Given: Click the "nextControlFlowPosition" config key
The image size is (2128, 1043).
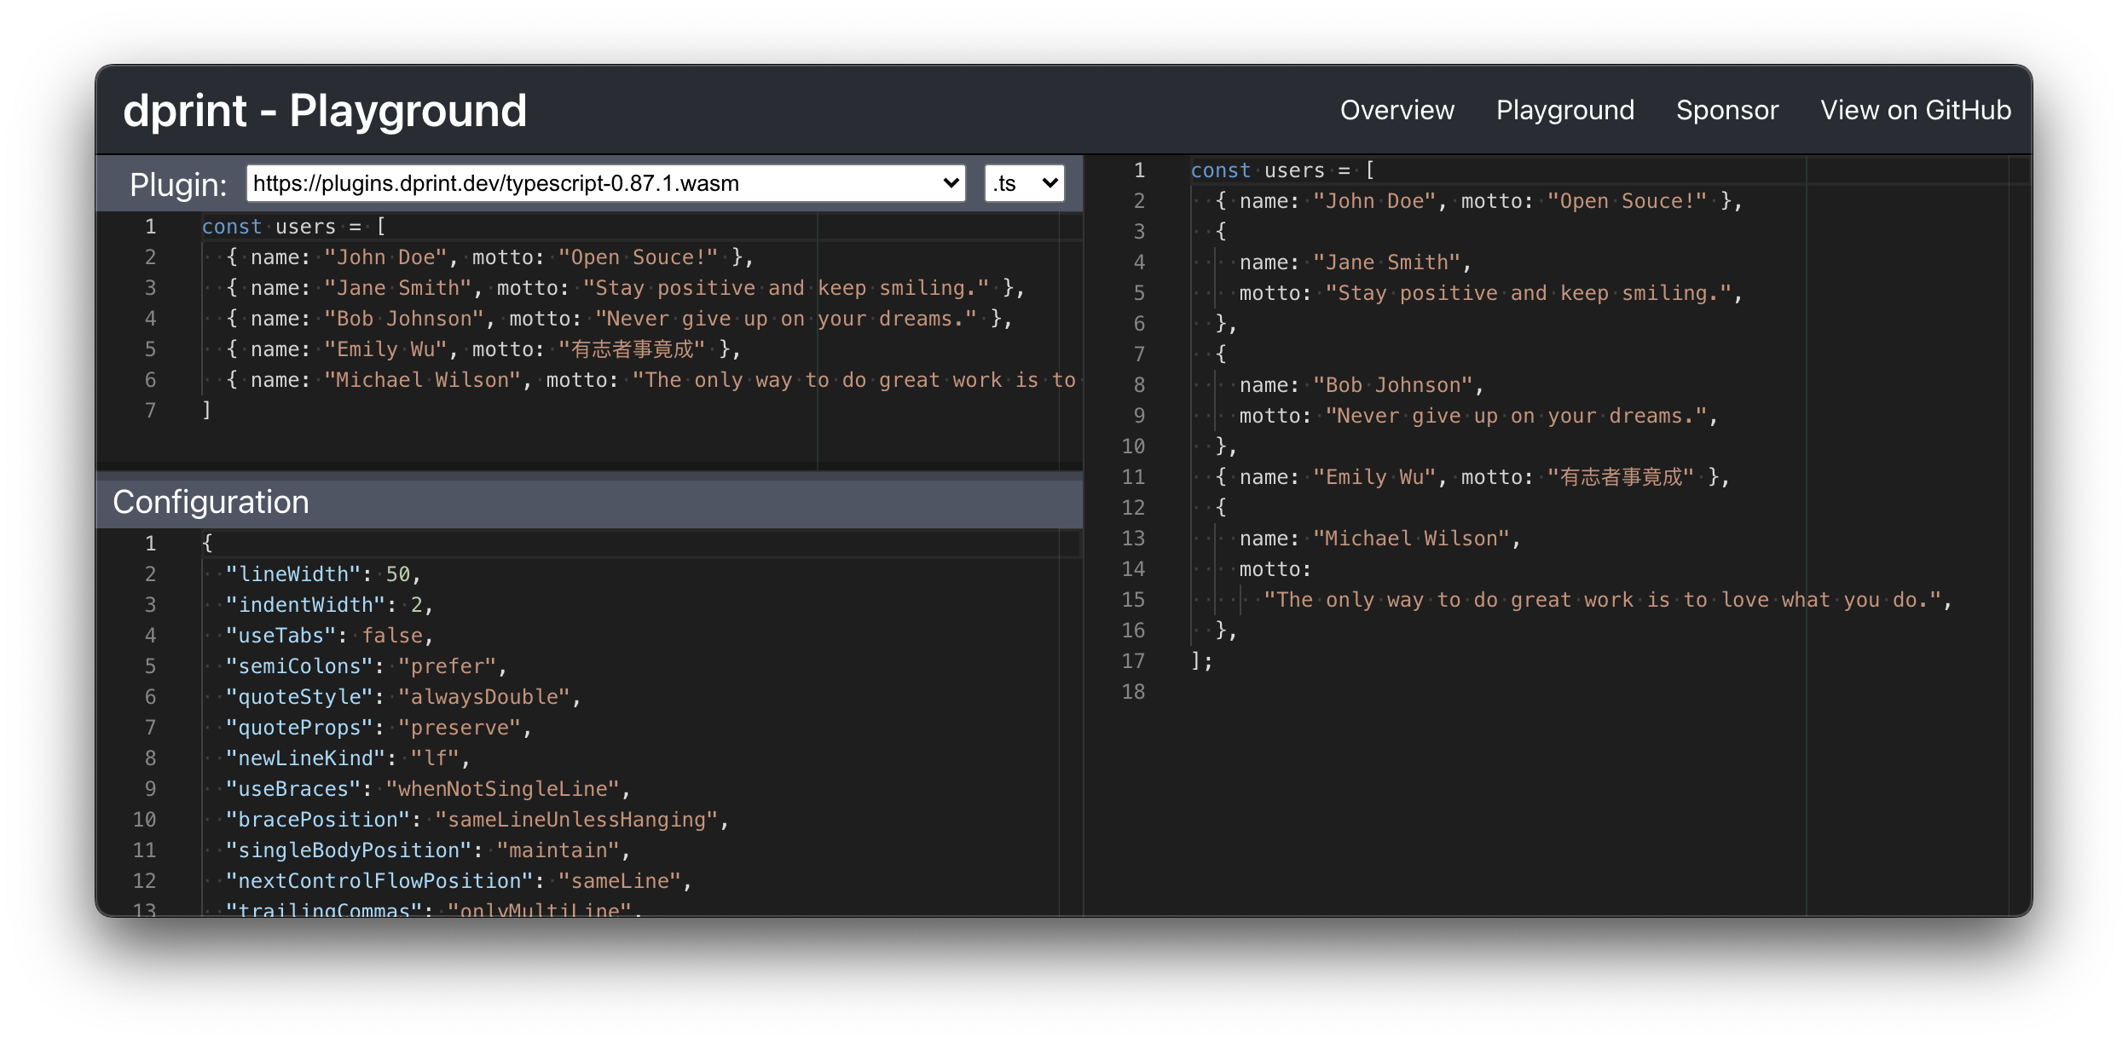Looking at the screenshot, I should [x=379, y=881].
